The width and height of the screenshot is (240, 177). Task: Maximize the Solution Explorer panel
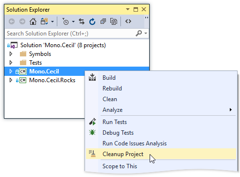[136, 9]
